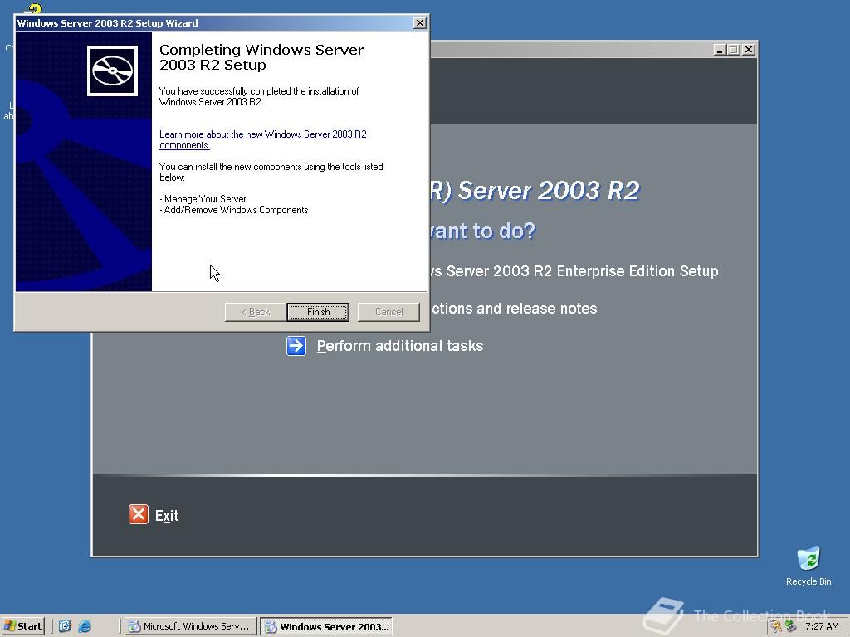The width and height of the screenshot is (850, 637).
Task: Click the grayed Cancel button in wizard
Action: 388,312
